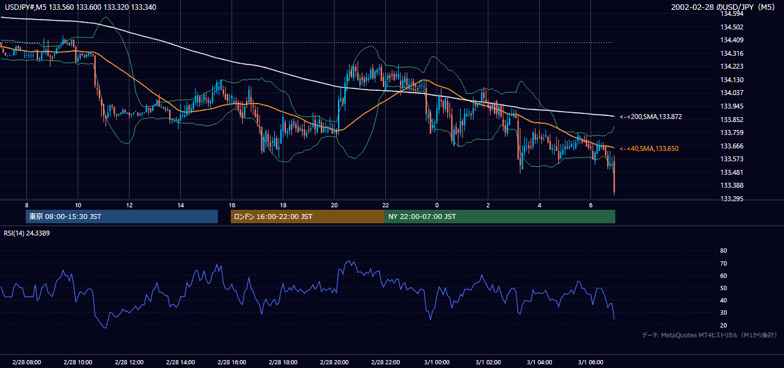Click the 2/28 12:00 date axis label
The image size is (784, 368).
click(129, 362)
